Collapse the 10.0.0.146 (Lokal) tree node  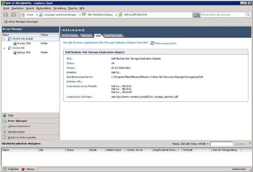click(4, 39)
